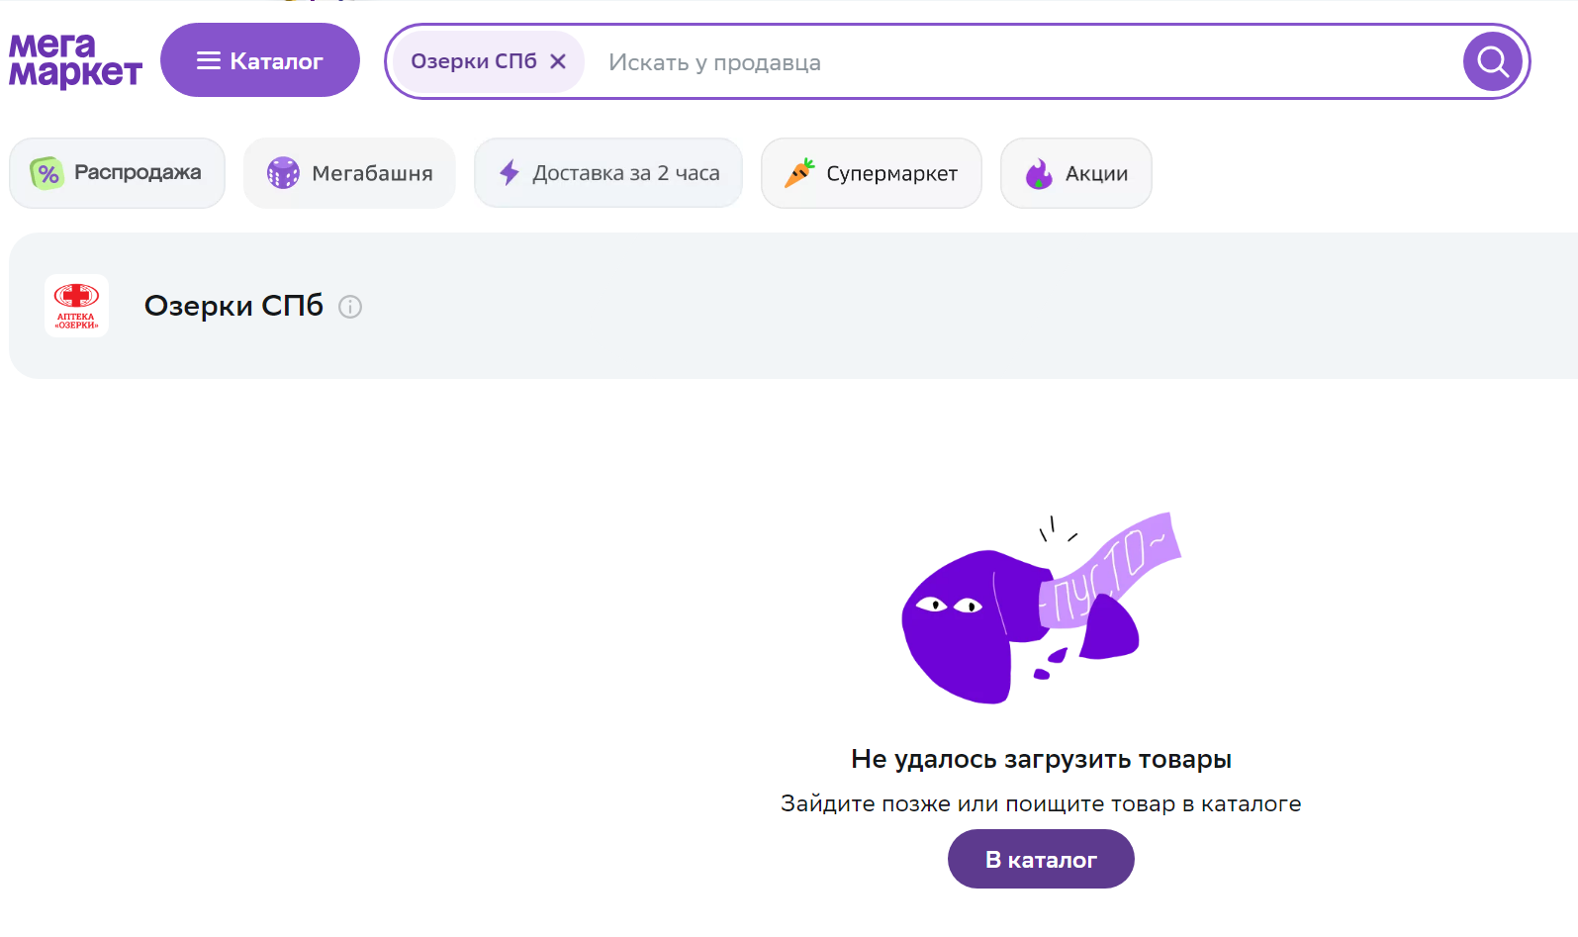This screenshot has height=937, width=1578.
Task: Click the carrot Супермаркет icon
Action: pyautogui.click(x=799, y=173)
